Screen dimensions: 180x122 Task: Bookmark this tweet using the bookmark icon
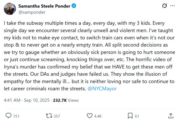130,116
